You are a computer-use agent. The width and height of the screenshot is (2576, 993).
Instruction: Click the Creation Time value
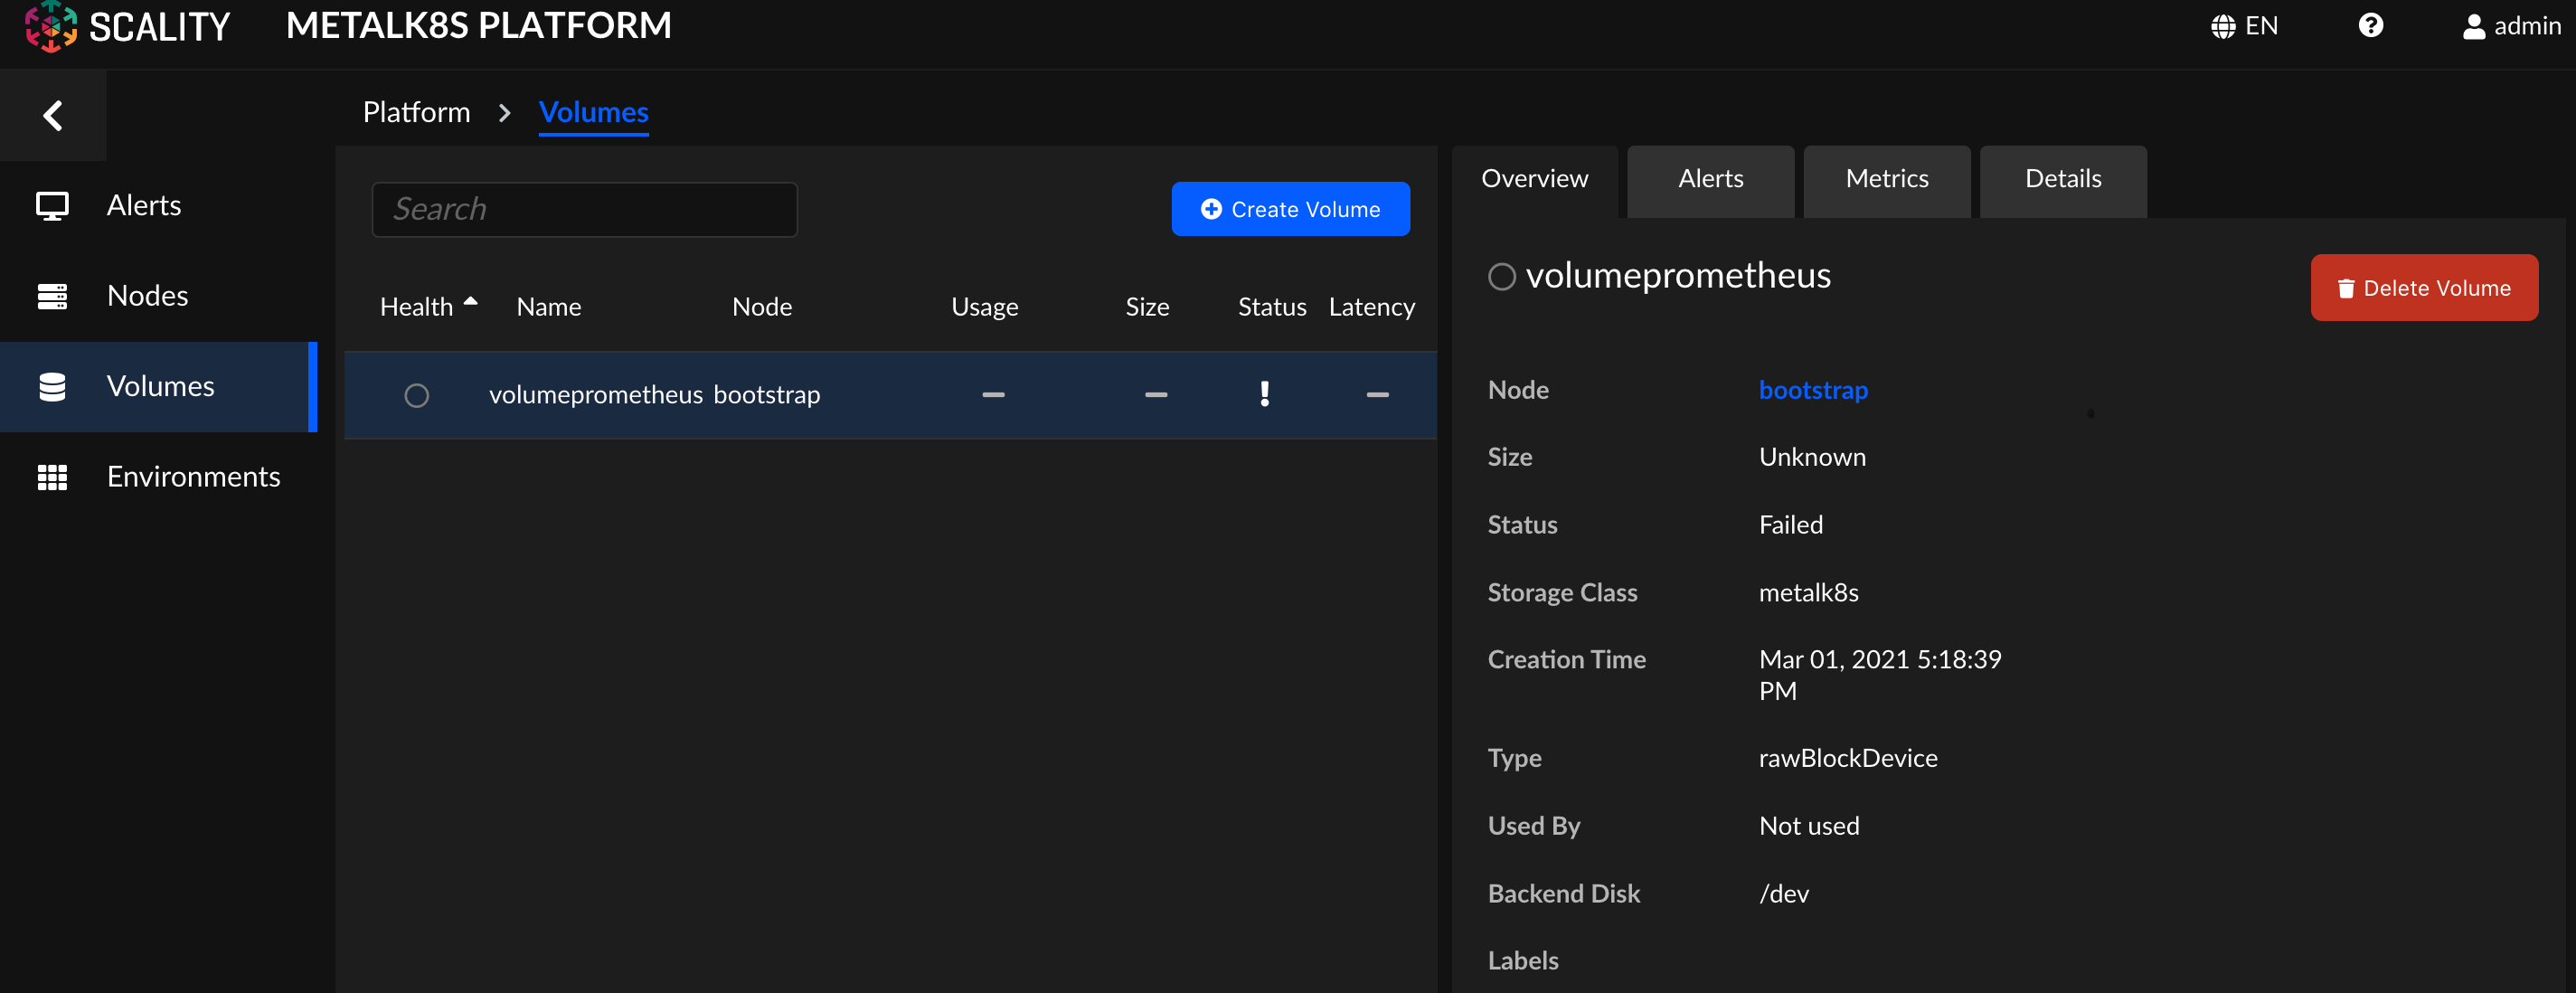[1880, 675]
